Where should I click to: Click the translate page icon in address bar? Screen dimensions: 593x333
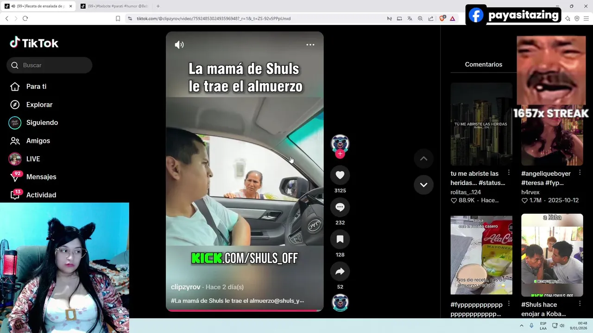410,18
